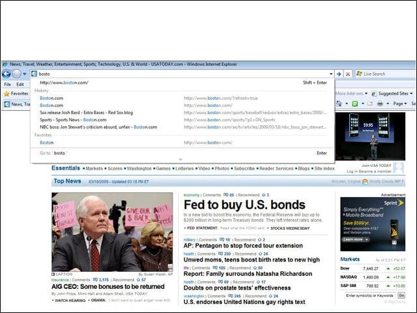417x313 pixels.
Task: Click the Print toolbar icon
Action: point(380,104)
